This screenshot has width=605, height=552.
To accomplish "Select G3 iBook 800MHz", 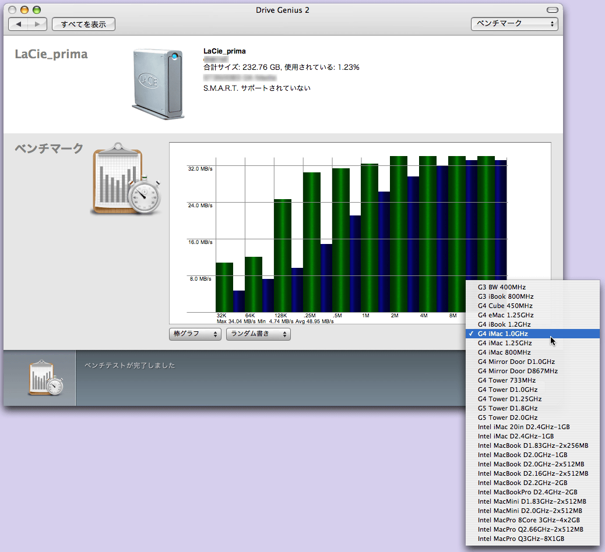I will click(533, 296).
